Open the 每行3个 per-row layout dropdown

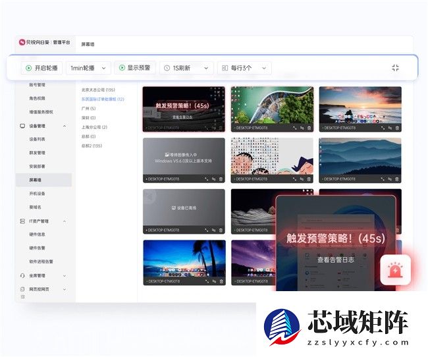pos(244,68)
